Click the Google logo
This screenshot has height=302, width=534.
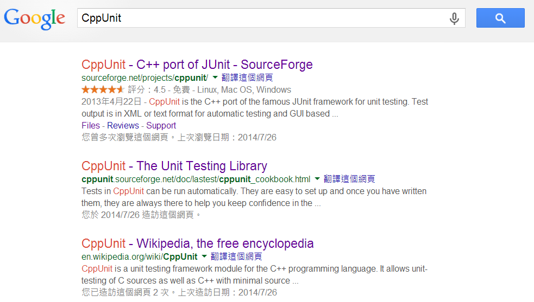tap(34, 18)
